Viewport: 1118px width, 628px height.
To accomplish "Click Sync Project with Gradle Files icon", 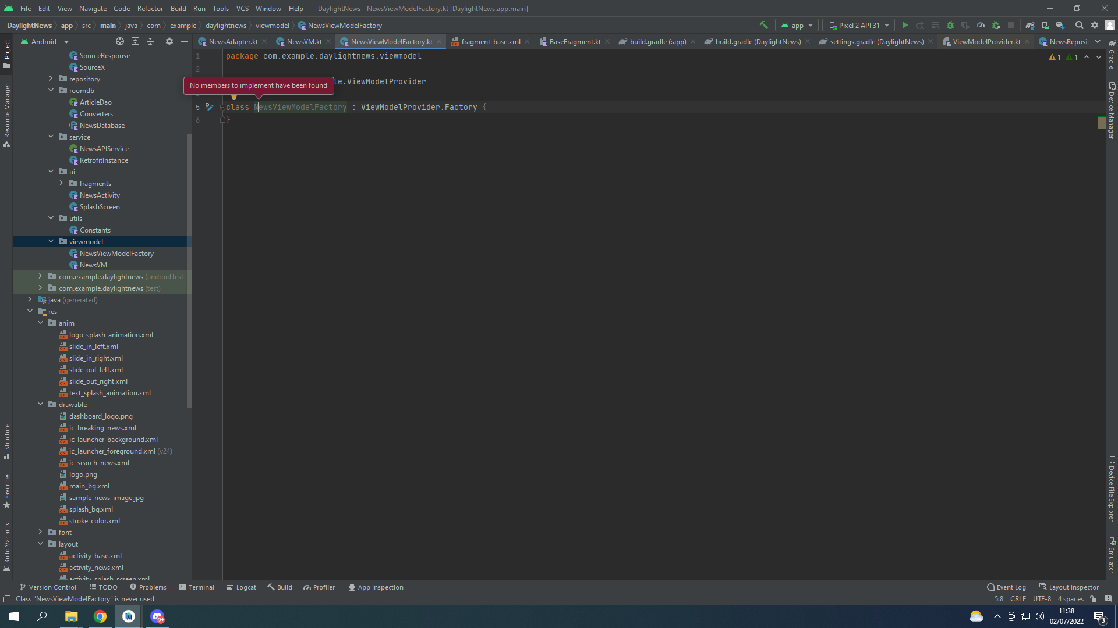I will pyautogui.click(x=1030, y=25).
